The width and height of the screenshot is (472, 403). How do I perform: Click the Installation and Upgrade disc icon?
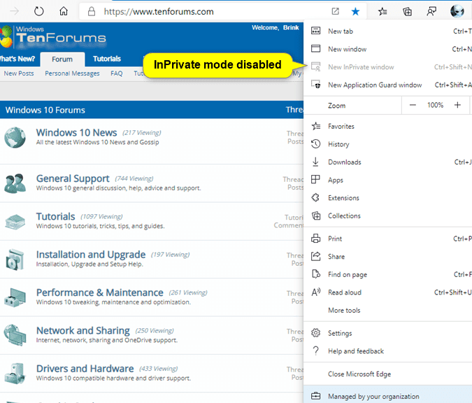coord(15,260)
